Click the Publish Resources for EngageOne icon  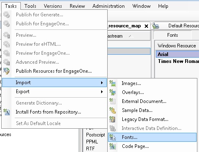point(7,71)
